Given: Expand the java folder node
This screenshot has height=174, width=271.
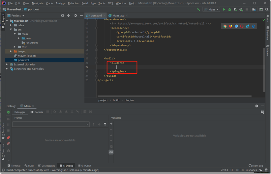Looking at the screenshot, I should coord(19,38).
